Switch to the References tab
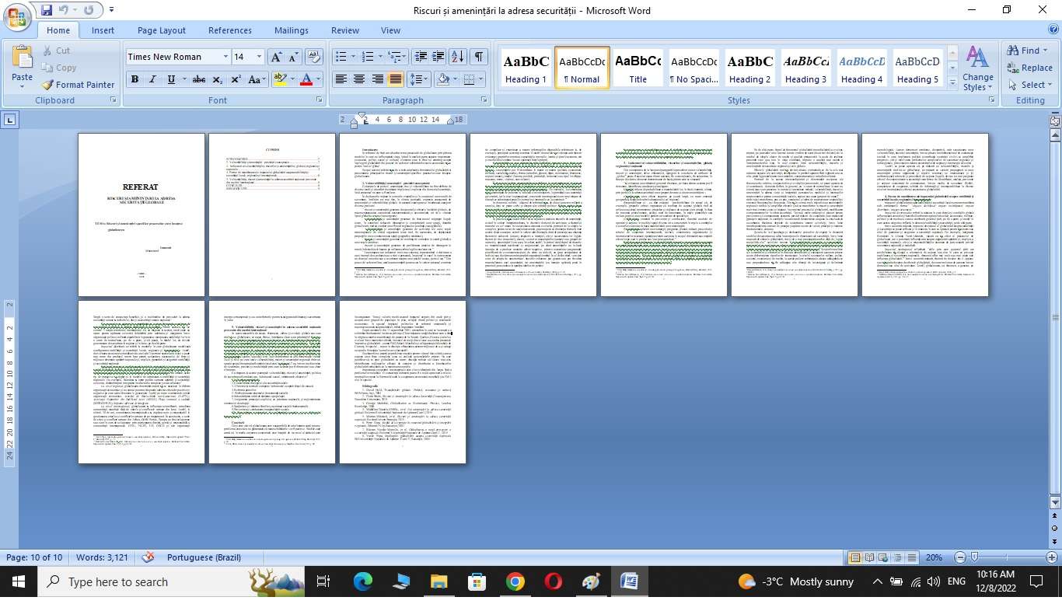 coord(229,30)
